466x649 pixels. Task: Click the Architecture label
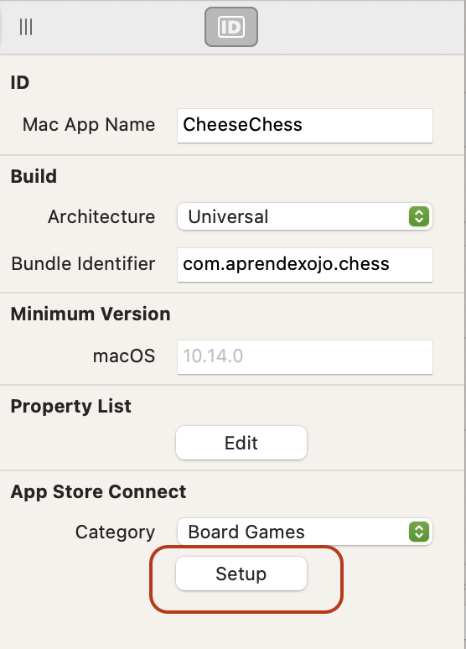tap(101, 216)
